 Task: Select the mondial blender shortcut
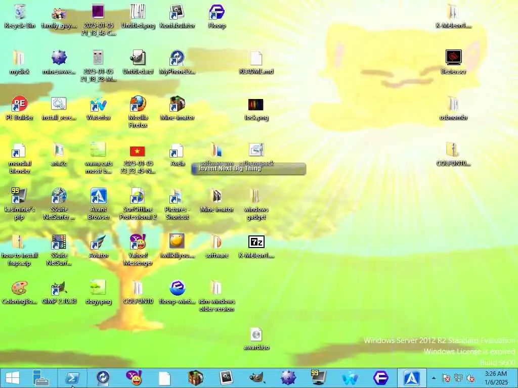coord(20,158)
